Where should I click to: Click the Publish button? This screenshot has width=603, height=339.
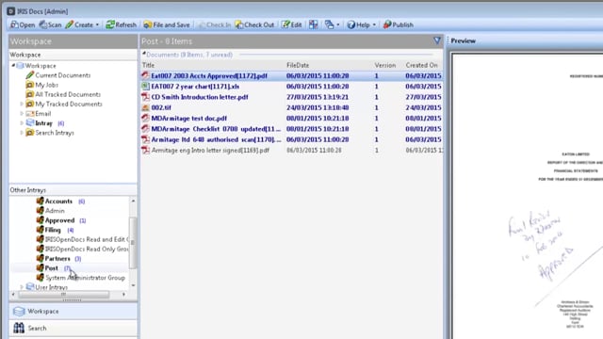[x=398, y=25]
